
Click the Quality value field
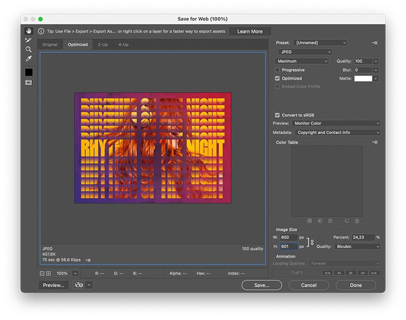pyautogui.click(x=363, y=61)
